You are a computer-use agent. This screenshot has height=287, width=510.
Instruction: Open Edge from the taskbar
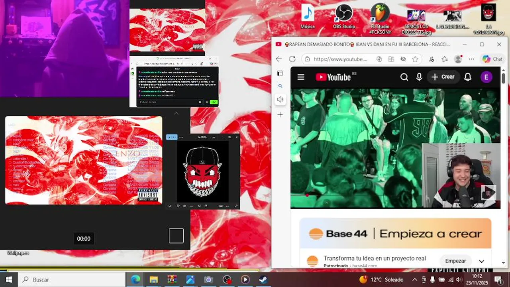pos(135,279)
